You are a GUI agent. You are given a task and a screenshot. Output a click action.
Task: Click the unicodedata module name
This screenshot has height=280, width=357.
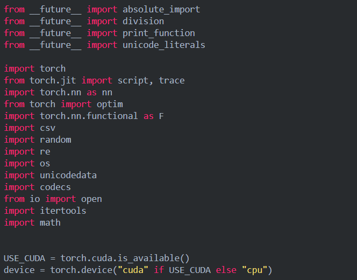click(68, 175)
